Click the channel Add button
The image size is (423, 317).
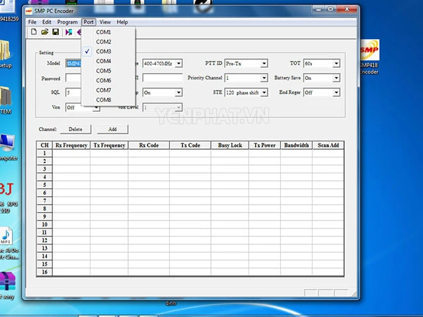tap(112, 129)
